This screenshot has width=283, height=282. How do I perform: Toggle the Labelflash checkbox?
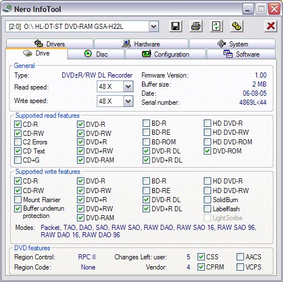click(x=207, y=208)
